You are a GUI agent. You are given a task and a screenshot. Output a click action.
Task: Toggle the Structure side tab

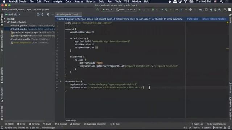2,95
